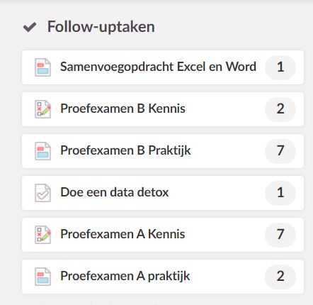Viewport: 313px width, 305px height.
Task: Click count badge 1 on Samenvoegopdracht row
Action: coord(280,67)
